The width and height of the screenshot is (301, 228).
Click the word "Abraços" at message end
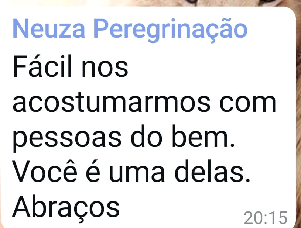(x=66, y=208)
